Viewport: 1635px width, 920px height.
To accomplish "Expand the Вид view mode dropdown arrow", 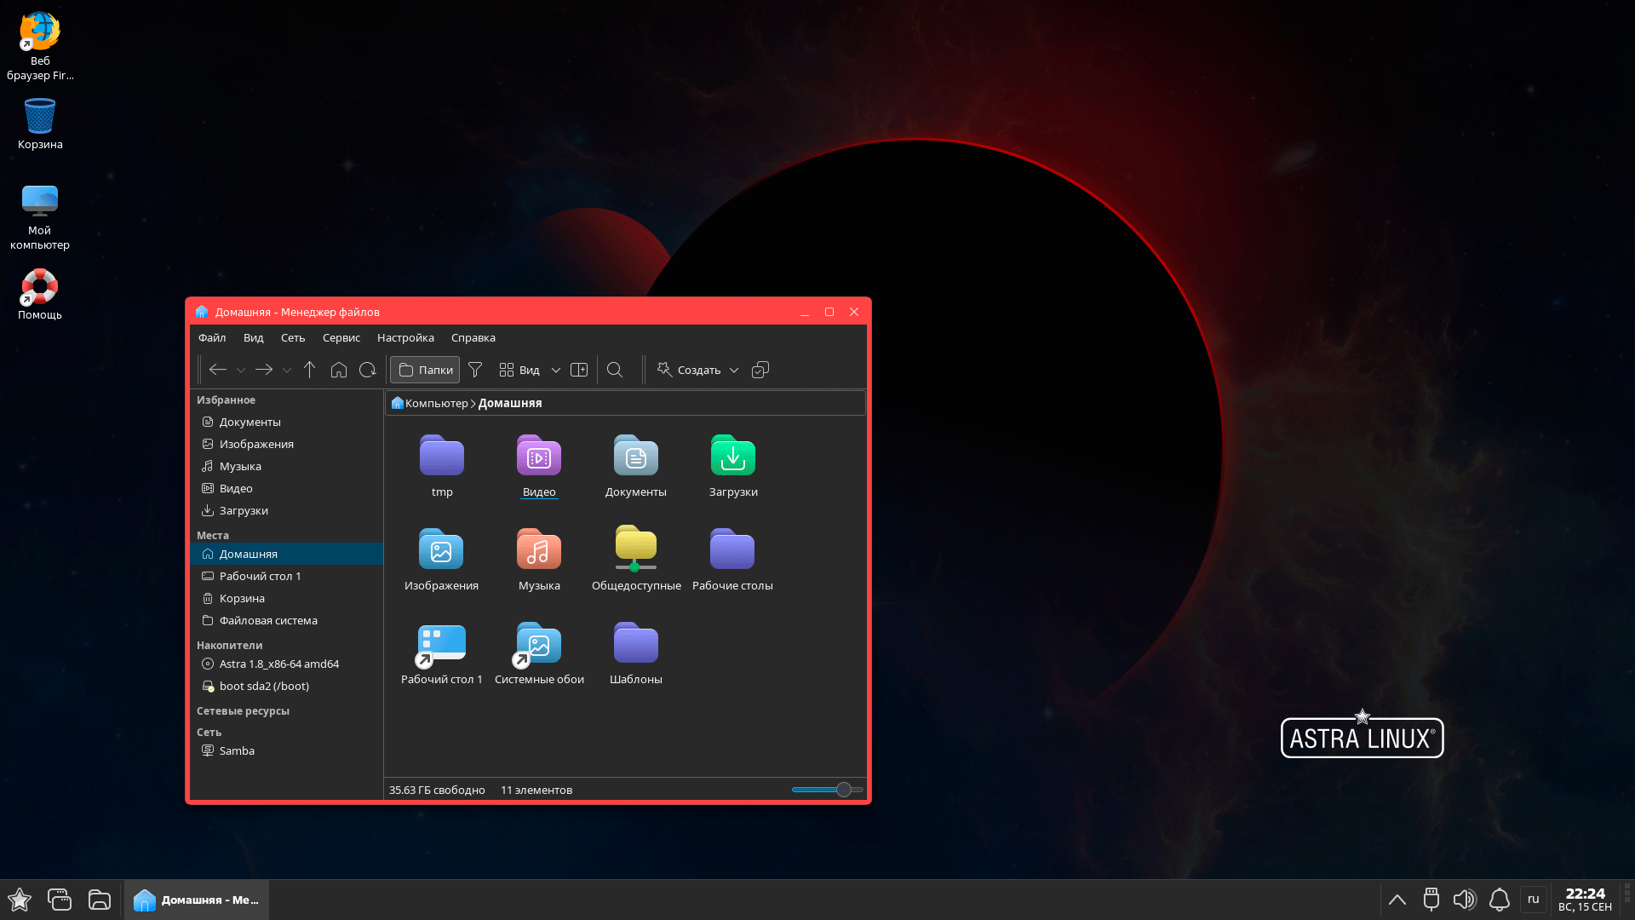I will (x=556, y=371).
